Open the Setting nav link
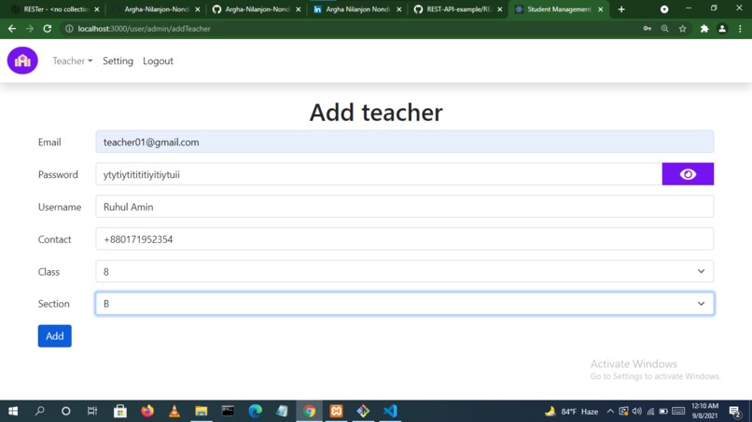 [118, 61]
